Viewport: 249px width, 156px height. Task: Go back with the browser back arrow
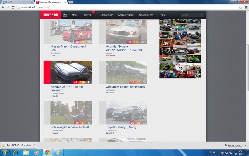pyautogui.click(x=3, y=7)
